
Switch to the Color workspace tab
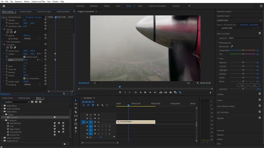[x=118, y=6]
